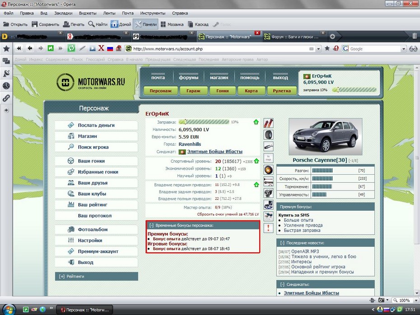Click the back arrow navigation button
Viewport: 420px width, 315px height.
click(30, 48)
